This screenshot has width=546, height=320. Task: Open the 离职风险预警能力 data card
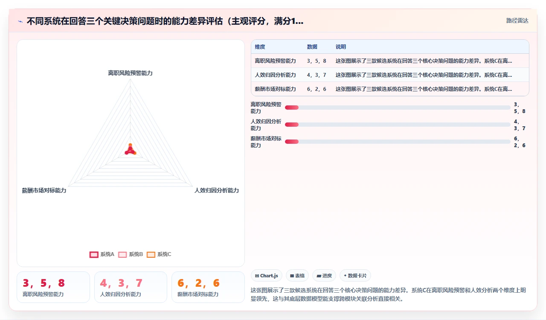(53, 287)
